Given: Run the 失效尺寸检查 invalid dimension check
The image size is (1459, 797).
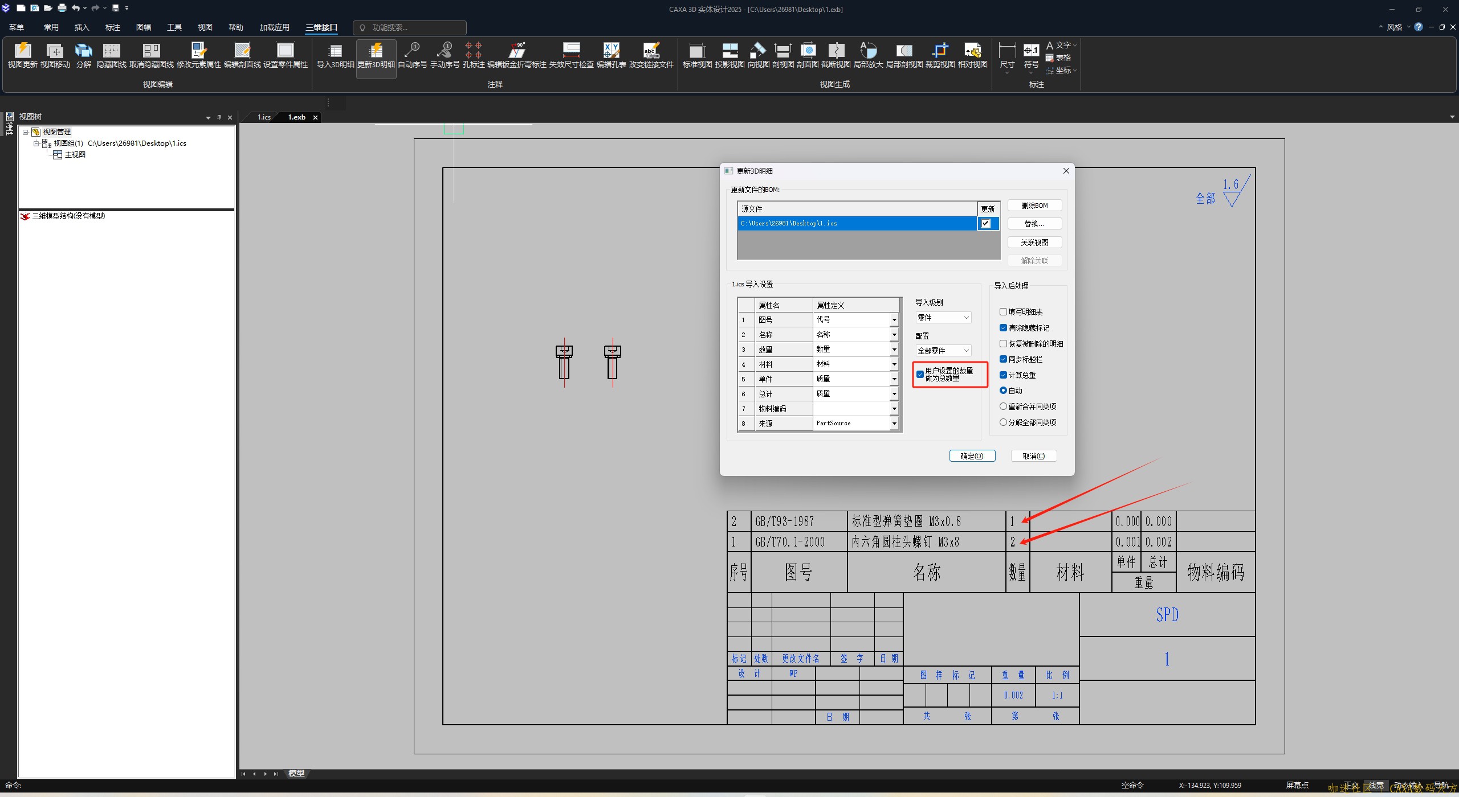Looking at the screenshot, I should pyautogui.click(x=572, y=55).
